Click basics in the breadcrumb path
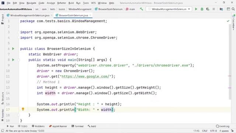Image resolution: width=236 pixels, height=133 pixels. (x=62, y=9)
